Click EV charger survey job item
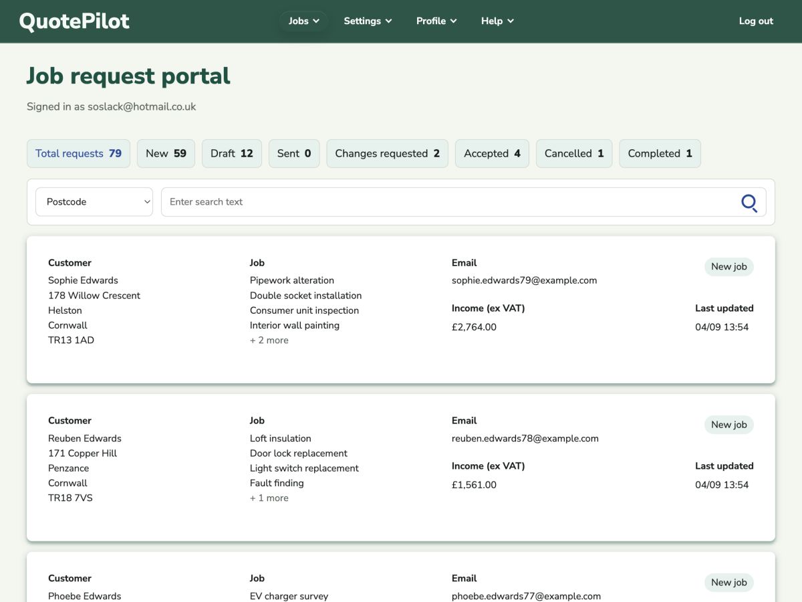 pos(289,596)
